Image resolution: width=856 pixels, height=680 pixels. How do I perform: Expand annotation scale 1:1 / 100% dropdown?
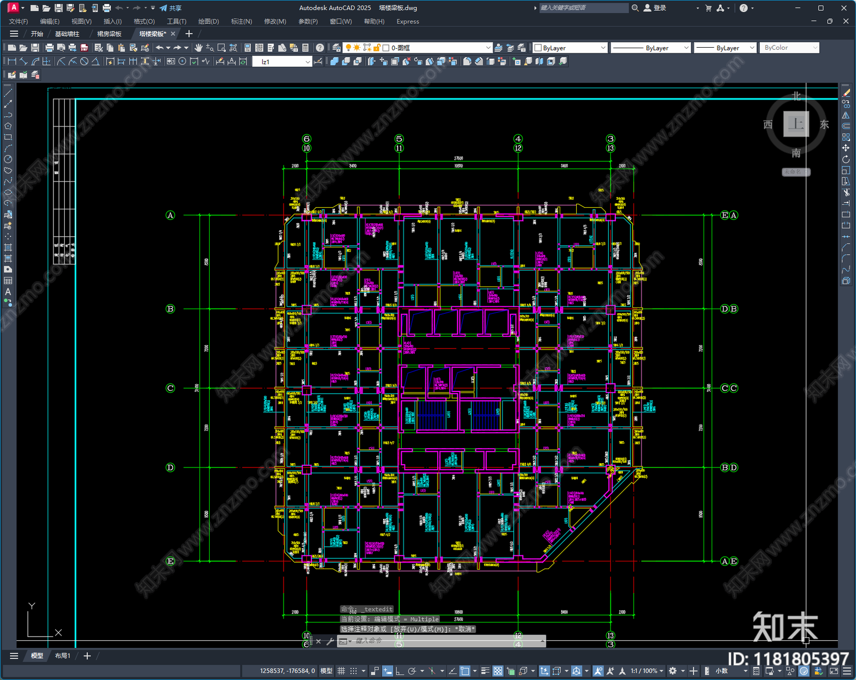click(647, 671)
